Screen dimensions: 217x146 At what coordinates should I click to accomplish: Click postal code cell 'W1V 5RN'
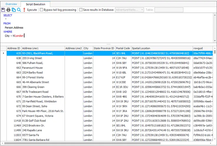pos(123,106)
